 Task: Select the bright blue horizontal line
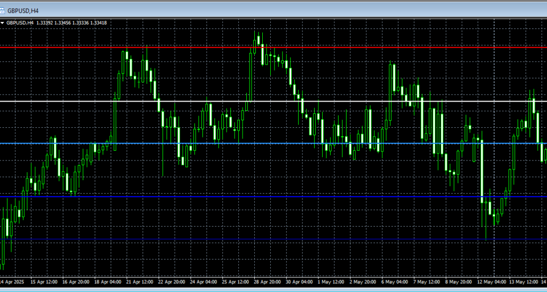point(273,197)
